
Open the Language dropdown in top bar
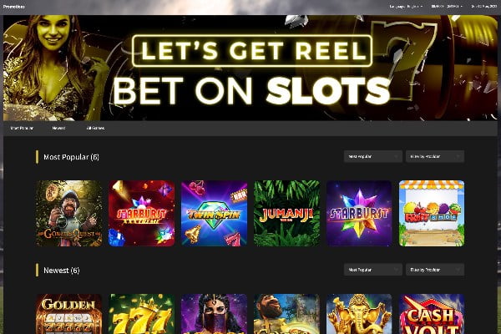(406, 7)
